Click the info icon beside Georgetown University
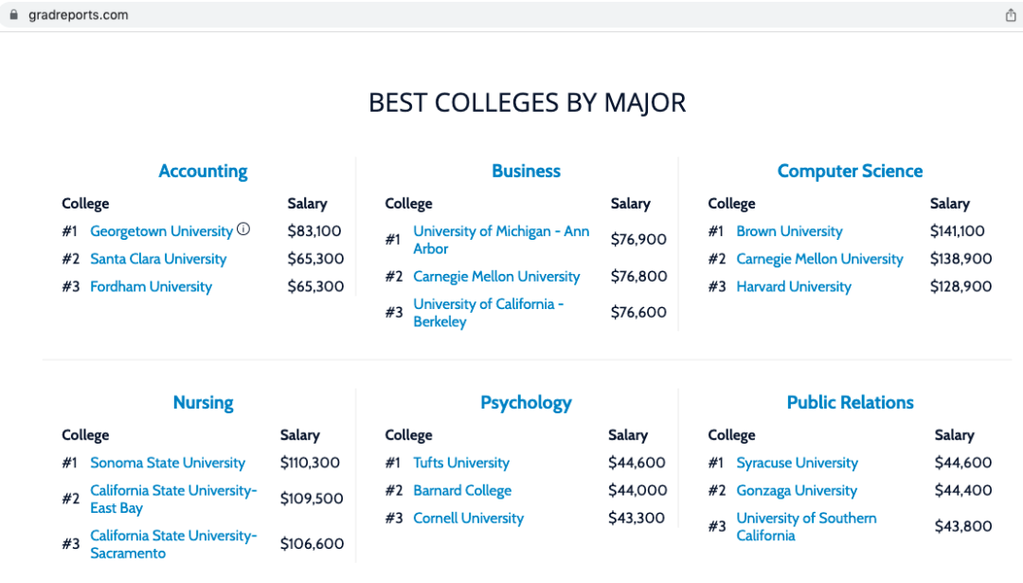Image resolution: width=1023 pixels, height=583 pixels. pyautogui.click(x=243, y=229)
